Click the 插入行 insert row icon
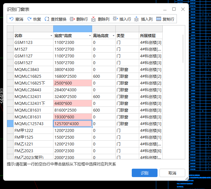 pos(115,19)
